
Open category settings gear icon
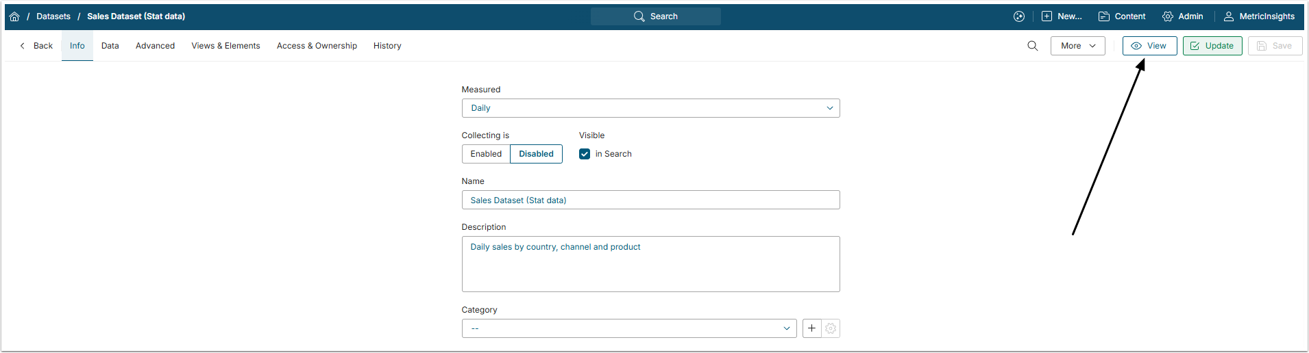831,328
